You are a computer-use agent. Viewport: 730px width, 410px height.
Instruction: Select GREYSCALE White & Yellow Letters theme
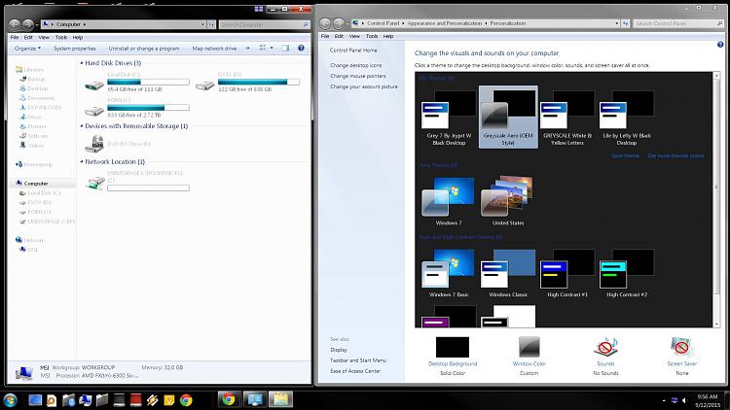(x=567, y=119)
